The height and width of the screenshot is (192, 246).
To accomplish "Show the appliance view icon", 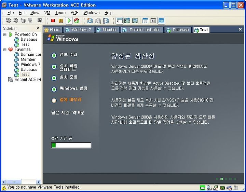I will pos(153,20).
